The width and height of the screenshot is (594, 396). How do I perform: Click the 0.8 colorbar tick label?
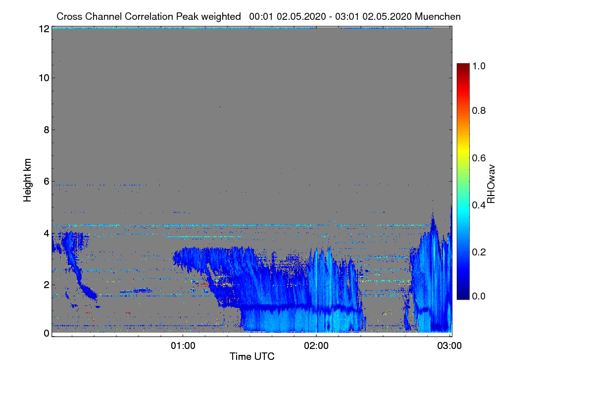(x=479, y=111)
